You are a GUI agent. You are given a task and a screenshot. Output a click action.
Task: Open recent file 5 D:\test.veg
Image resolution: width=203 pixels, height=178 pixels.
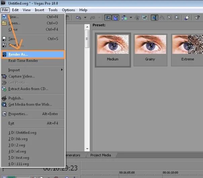click(33, 158)
